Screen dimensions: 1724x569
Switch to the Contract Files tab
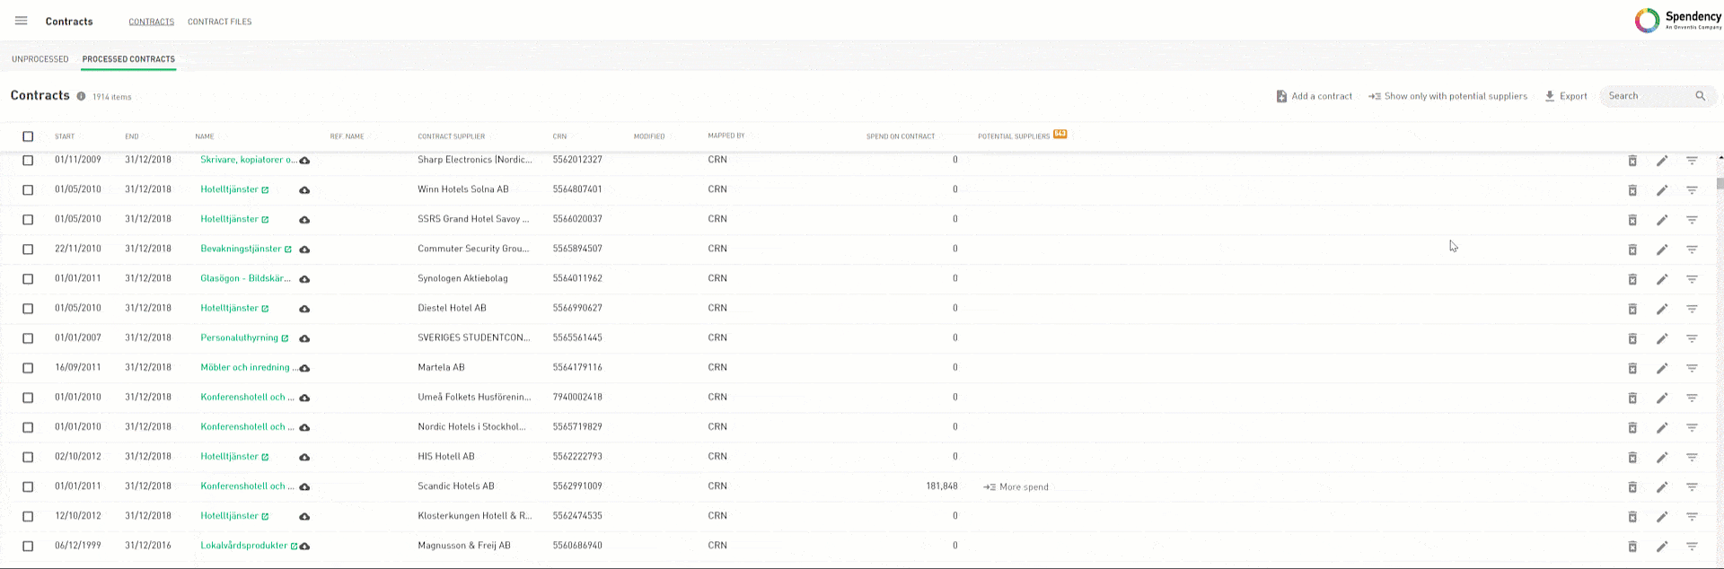pos(219,22)
